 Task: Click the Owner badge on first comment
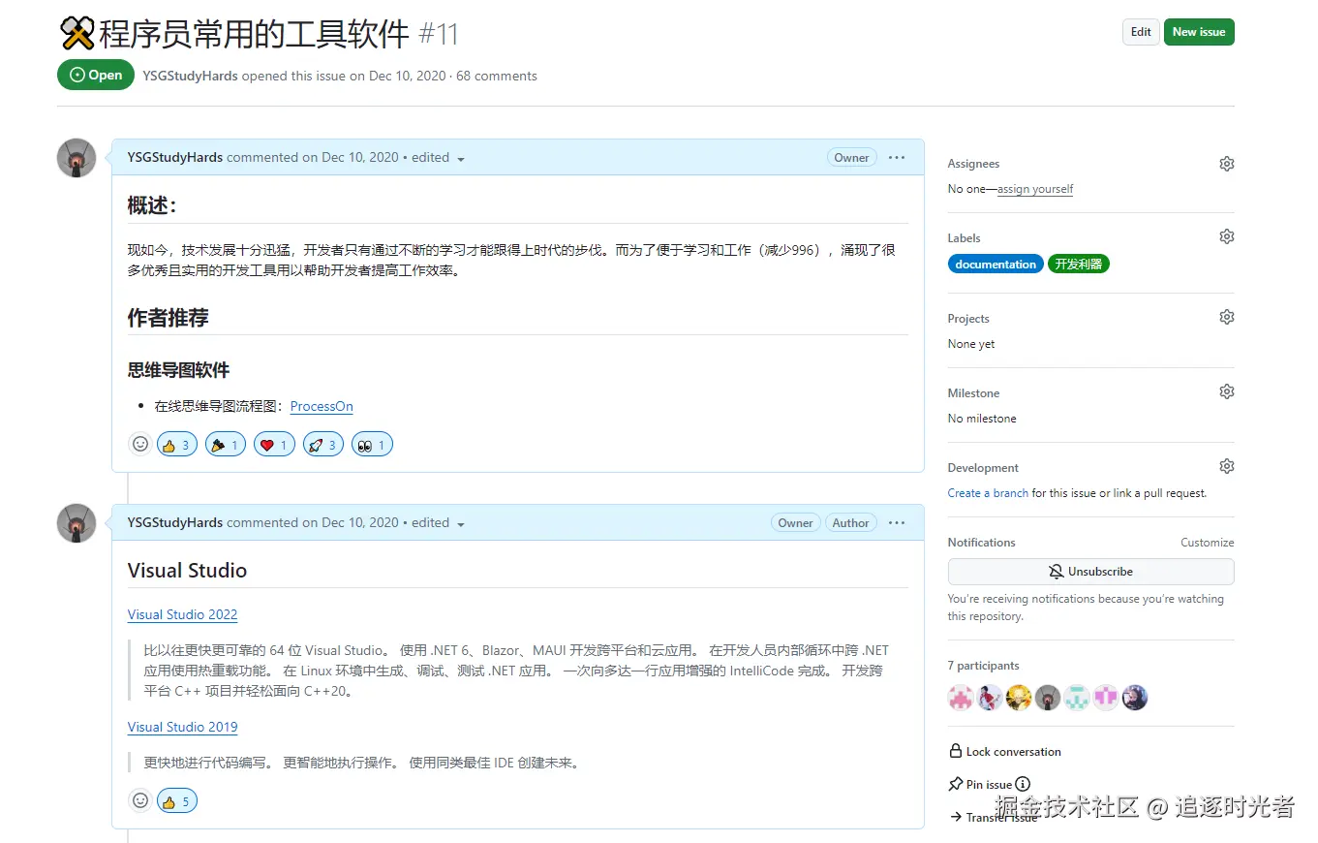(851, 158)
